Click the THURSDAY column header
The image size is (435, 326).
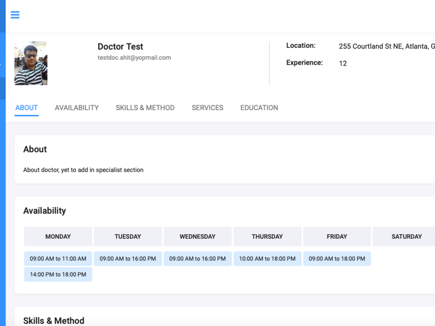[268, 236]
